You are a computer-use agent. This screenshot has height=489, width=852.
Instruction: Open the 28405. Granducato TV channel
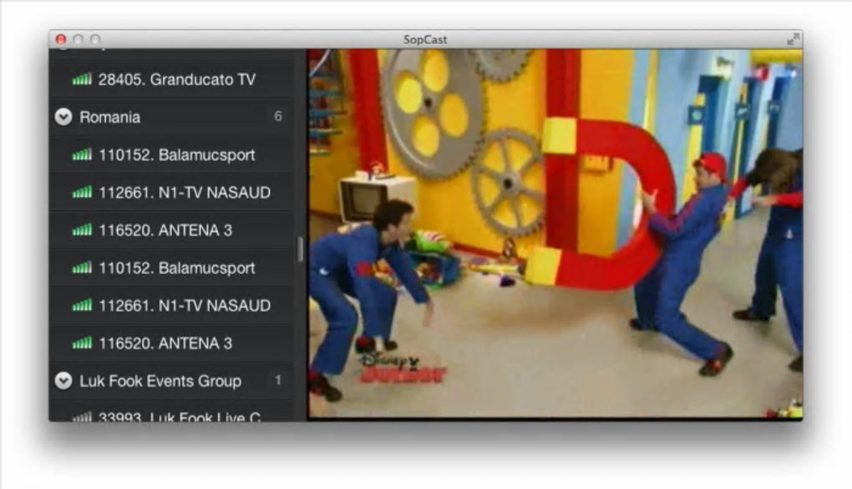tap(172, 80)
